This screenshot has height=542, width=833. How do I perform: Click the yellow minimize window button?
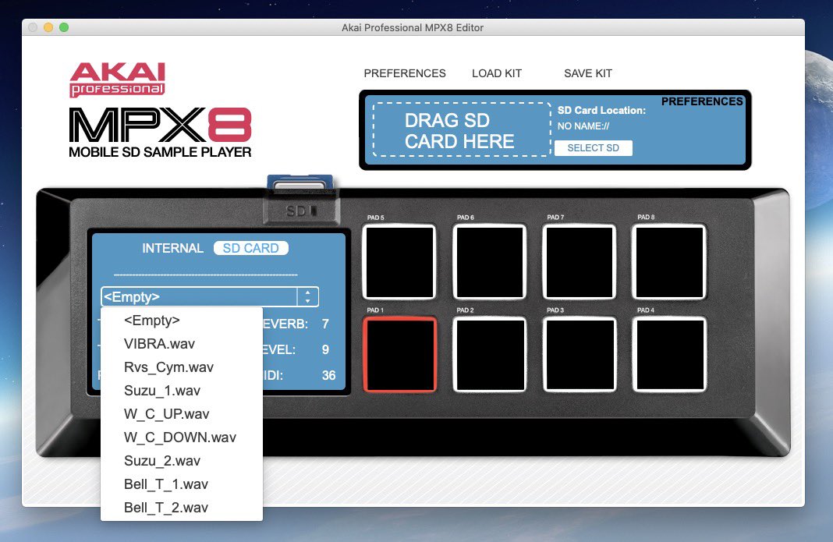[48, 27]
